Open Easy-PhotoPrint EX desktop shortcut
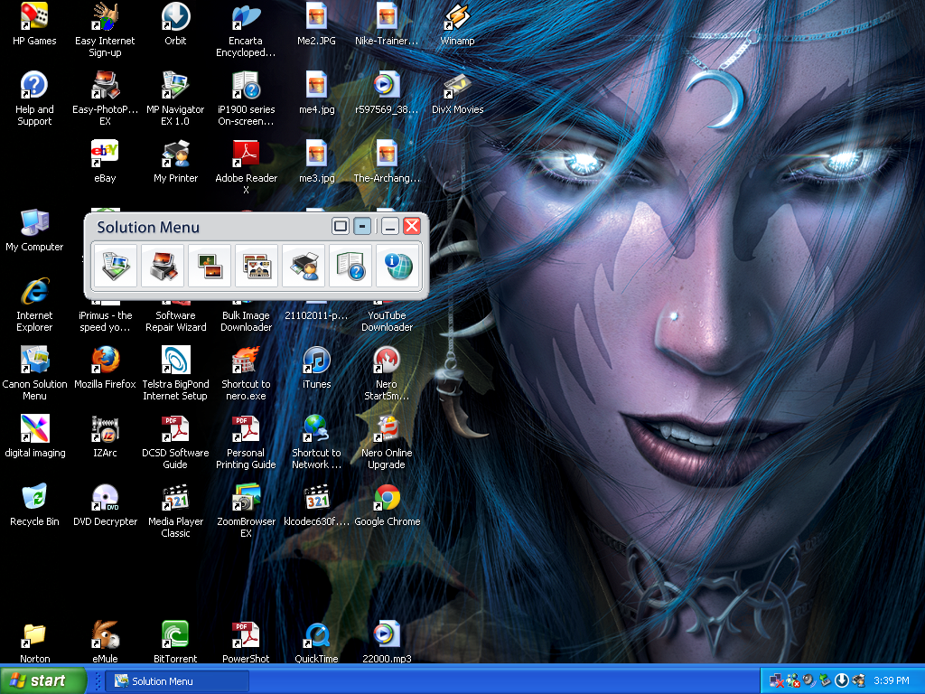The height and width of the screenshot is (694, 925). tap(105, 98)
